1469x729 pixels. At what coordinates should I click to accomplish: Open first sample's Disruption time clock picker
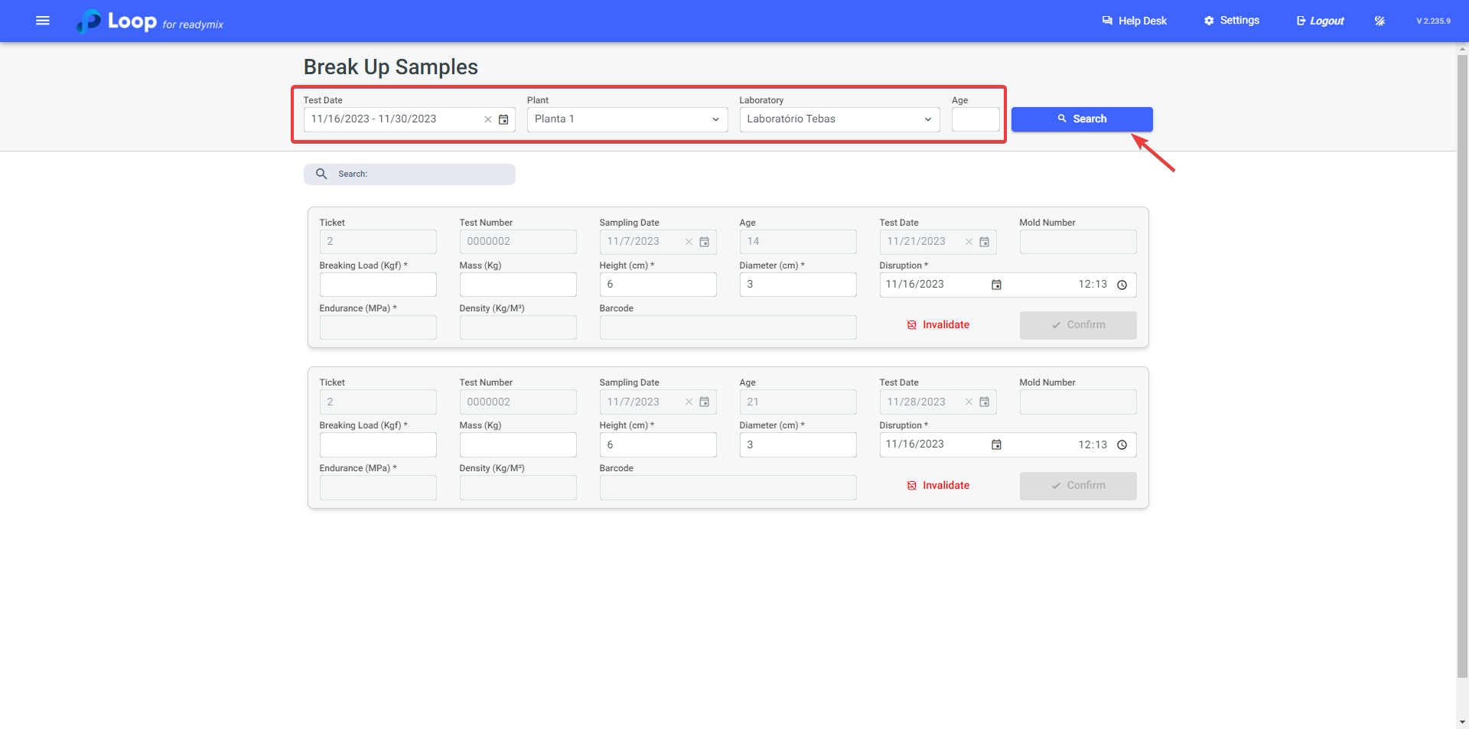click(x=1122, y=285)
